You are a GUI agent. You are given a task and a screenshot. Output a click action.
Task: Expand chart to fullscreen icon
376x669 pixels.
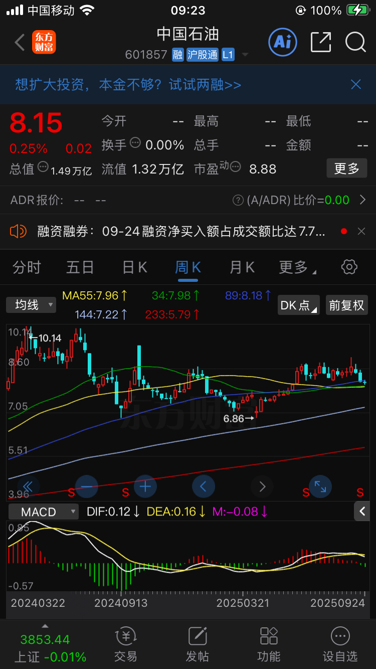320,486
